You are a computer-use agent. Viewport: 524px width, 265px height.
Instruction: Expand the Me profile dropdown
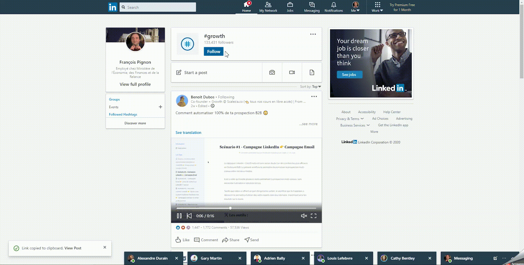click(x=355, y=7)
